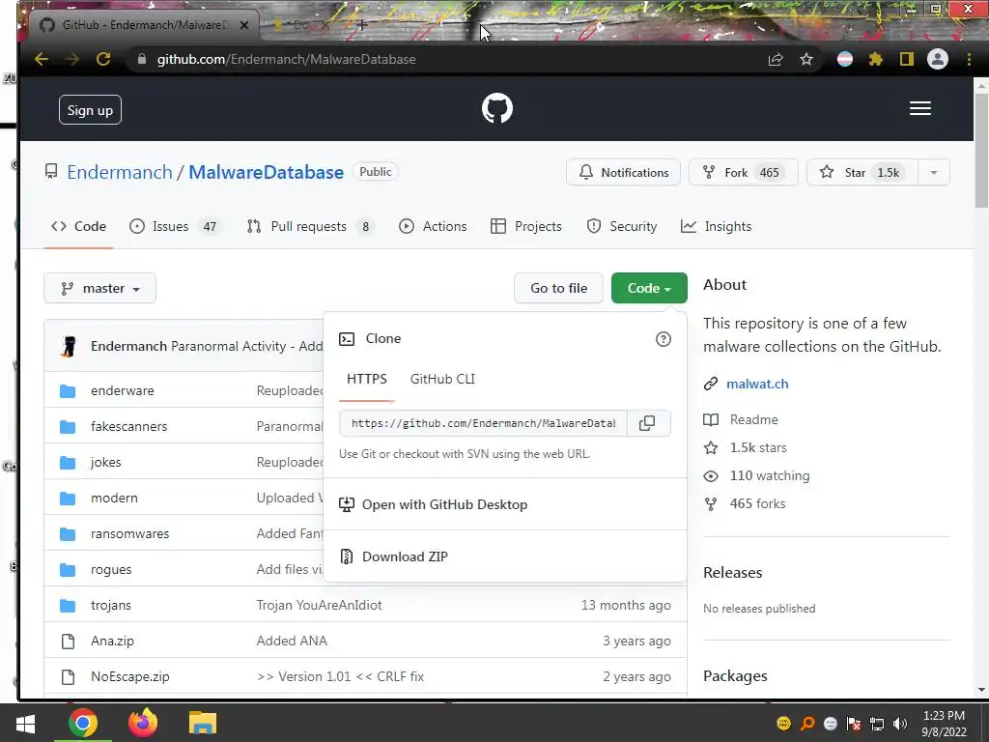Screen dimensions: 989x742
Task: Open the Projects tab
Action: point(526,226)
